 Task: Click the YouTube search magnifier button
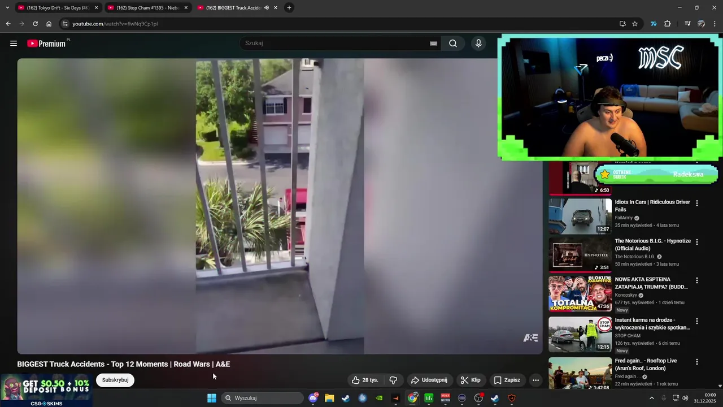[453, 44]
